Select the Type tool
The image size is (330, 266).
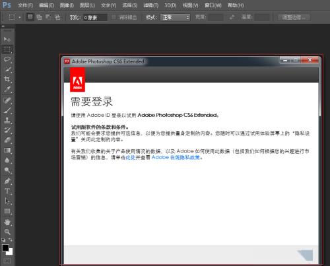click(7, 191)
